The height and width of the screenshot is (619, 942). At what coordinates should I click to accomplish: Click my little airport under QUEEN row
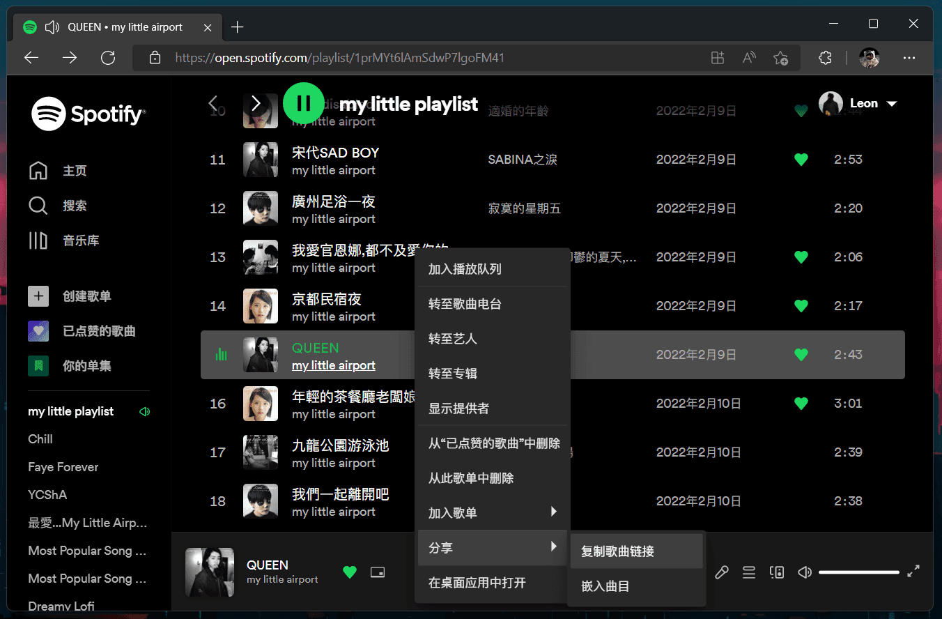(334, 365)
